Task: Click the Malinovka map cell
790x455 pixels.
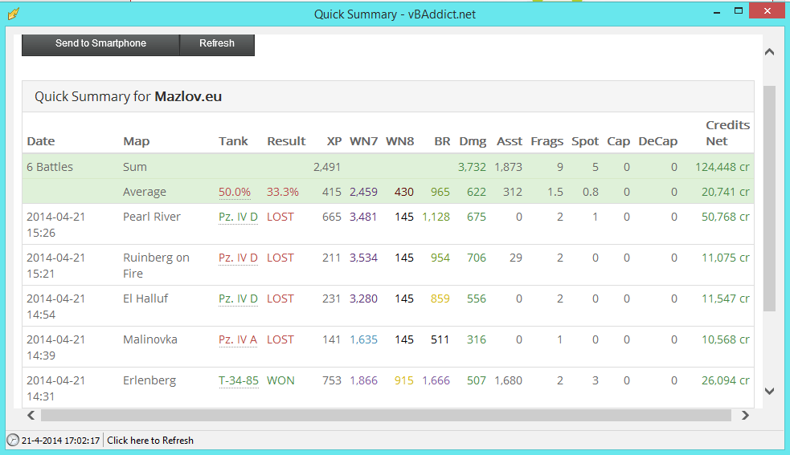Action: click(x=150, y=339)
